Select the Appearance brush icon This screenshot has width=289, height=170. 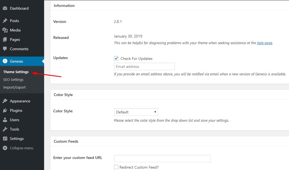point(5,101)
